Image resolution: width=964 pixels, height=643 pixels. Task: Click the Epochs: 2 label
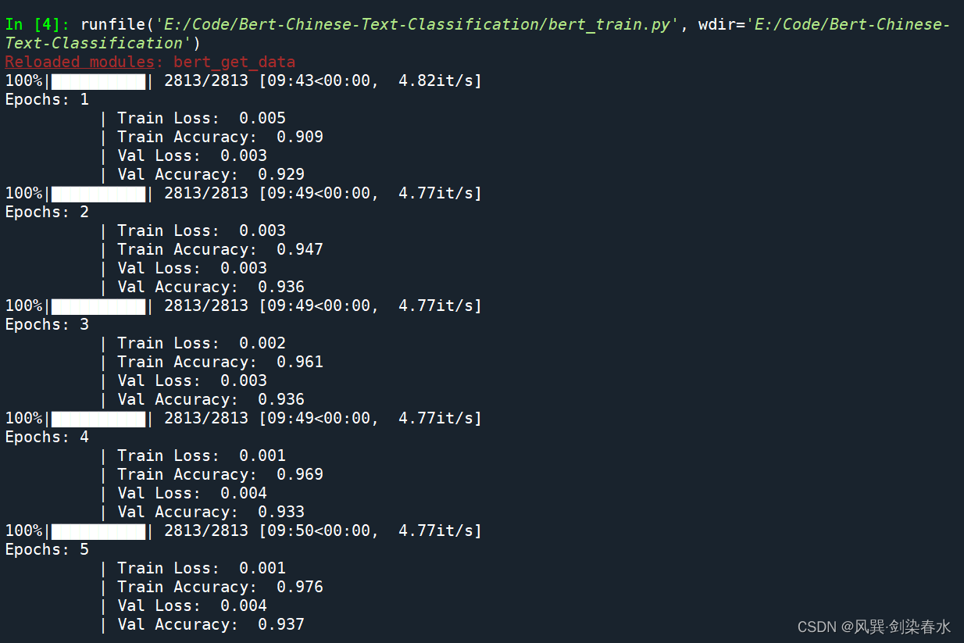coord(47,212)
